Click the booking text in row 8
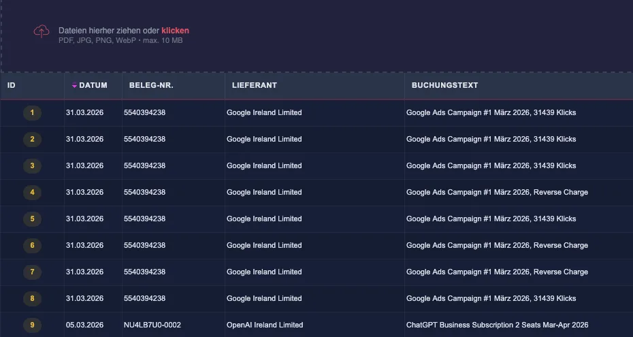This screenshot has width=633, height=337. pyautogui.click(x=491, y=299)
